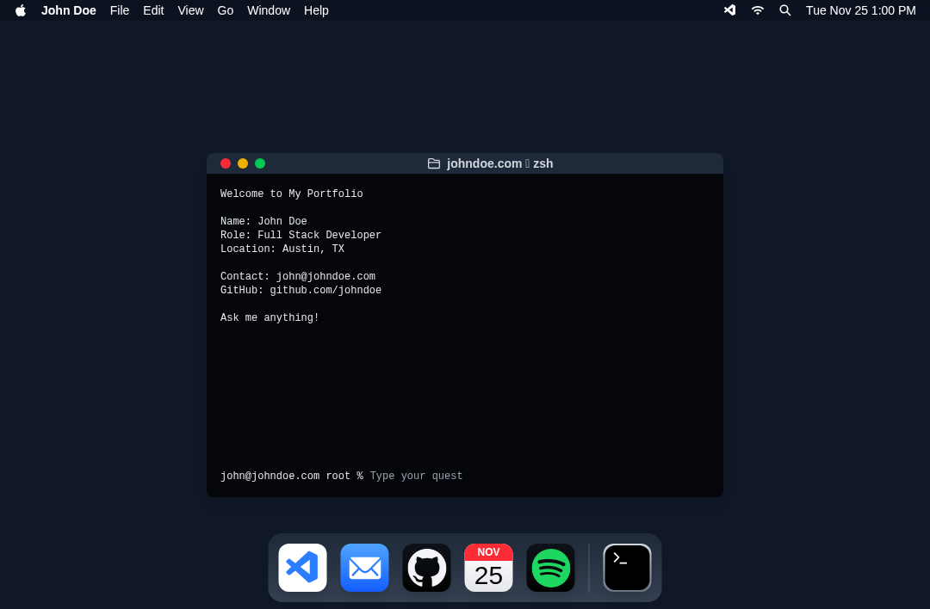
Task: Open the Help menu
Action: (316, 10)
